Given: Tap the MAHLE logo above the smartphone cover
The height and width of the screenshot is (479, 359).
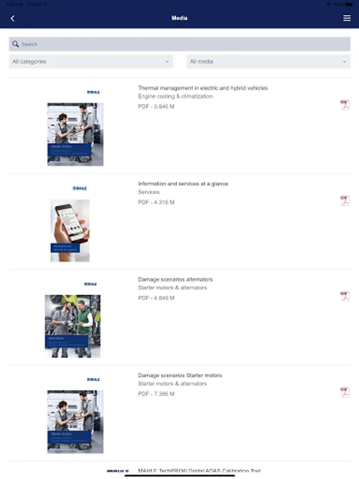Looking at the screenshot, I should [x=80, y=188].
